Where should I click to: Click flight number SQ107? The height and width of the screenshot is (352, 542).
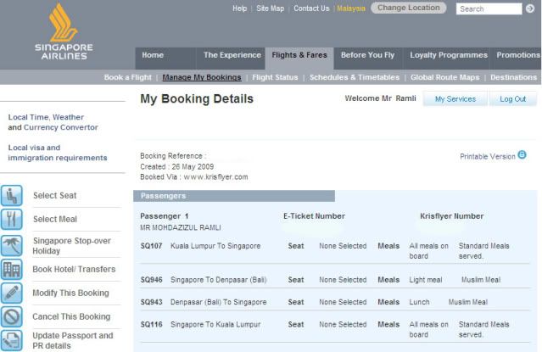point(151,246)
